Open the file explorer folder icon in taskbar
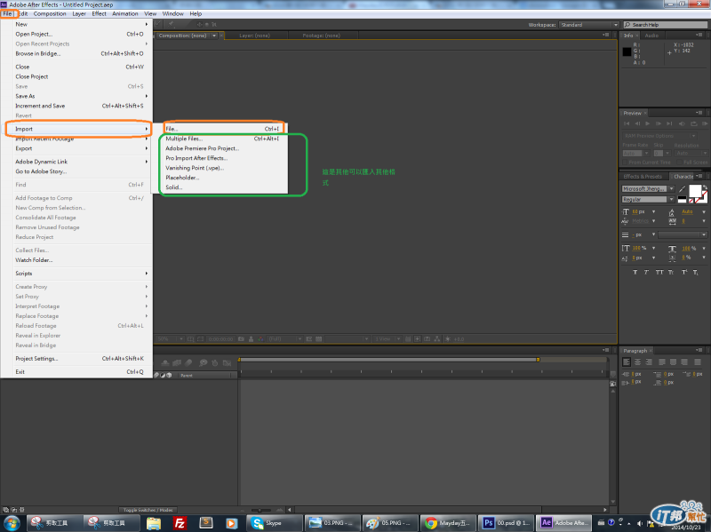Screen dimensions: 711x532 tap(154, 523)
